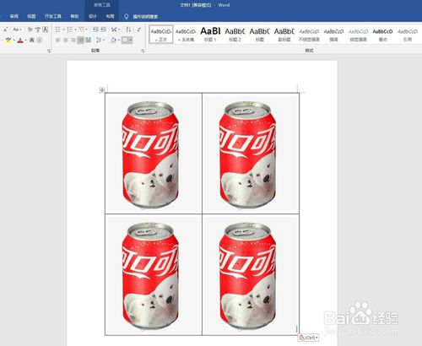Click the Clear Formatting eraser icon

pyautogui.click(x=30, y=30)
